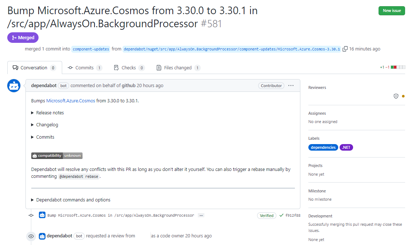Click the compatibility unknown badge
The height and width of the screenshot is (245, 416).
coord(57,156)
